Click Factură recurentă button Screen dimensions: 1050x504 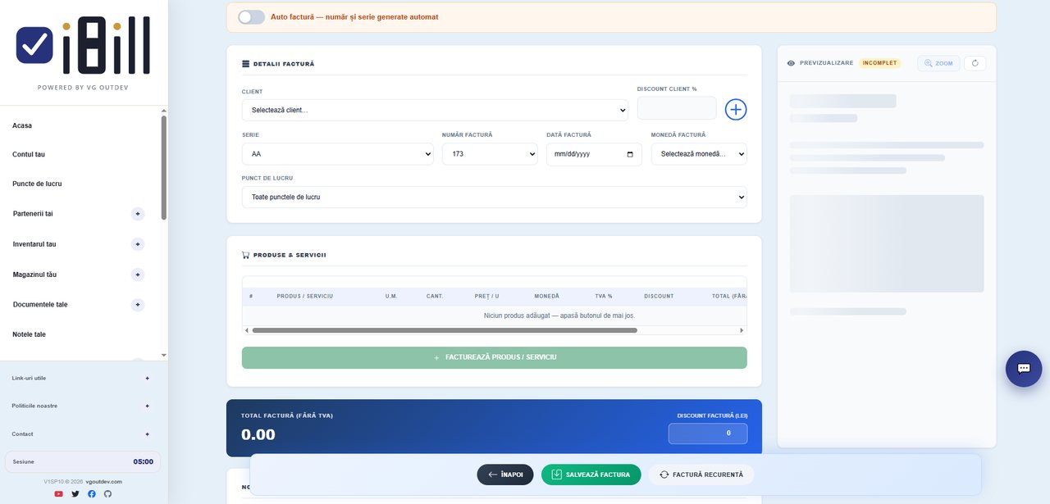(x=701, y=474)
